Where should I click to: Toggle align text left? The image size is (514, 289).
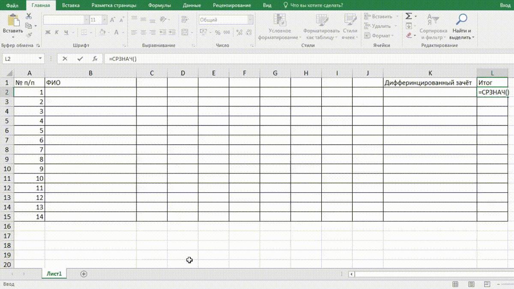pos(134,33)
